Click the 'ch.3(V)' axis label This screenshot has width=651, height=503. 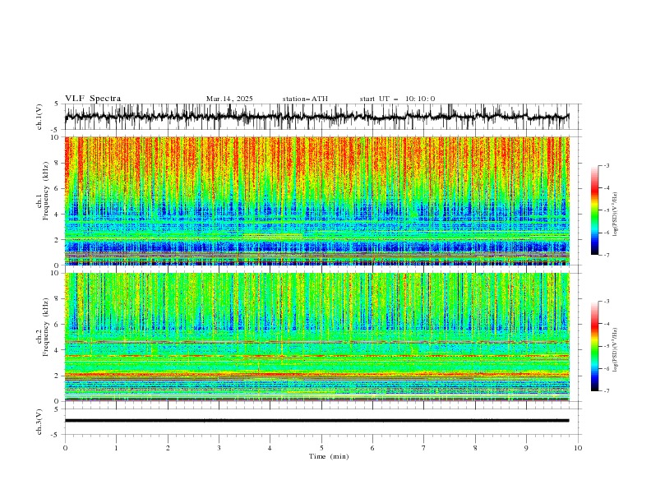pyautogui.click(x=39, y=422)
